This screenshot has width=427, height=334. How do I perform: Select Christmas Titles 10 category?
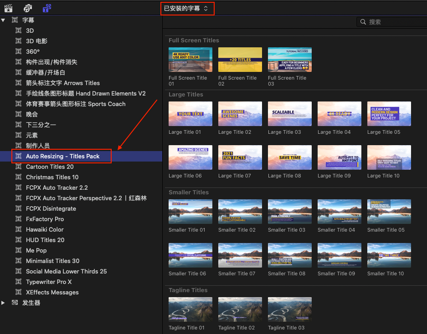(52, 177)
